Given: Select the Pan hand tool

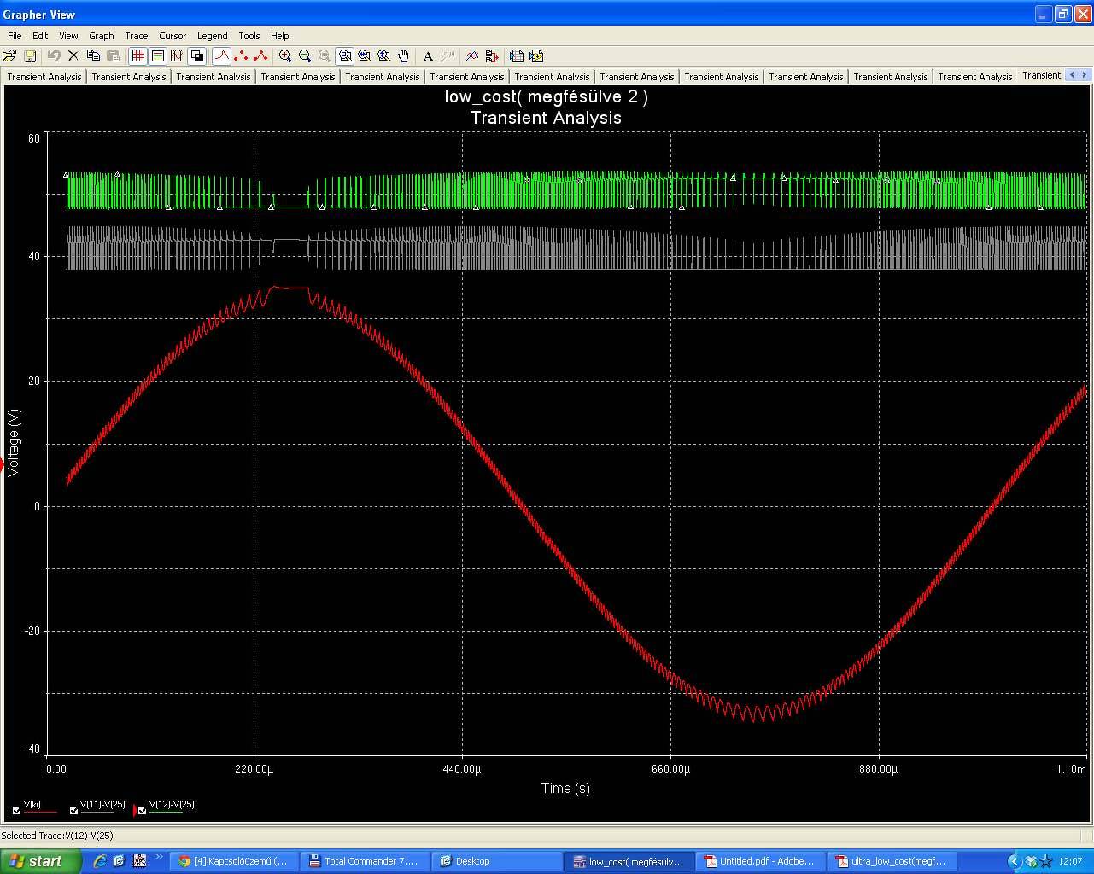Looking at the screenshot, I should click(x=404, y=56).
